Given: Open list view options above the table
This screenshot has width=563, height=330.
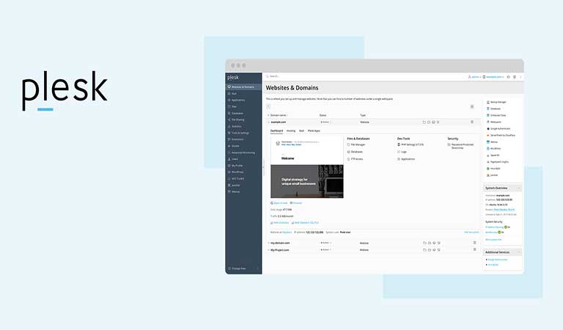Looking at the screenshot, I should tap(472, 106).
